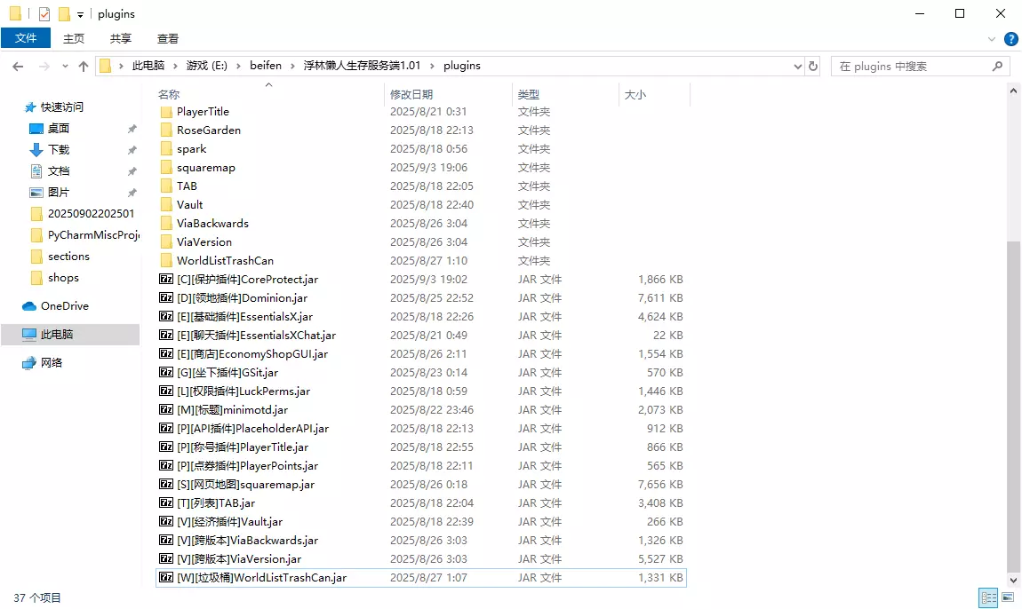Click 游戏 (E:) in the address path

(206, 66)
